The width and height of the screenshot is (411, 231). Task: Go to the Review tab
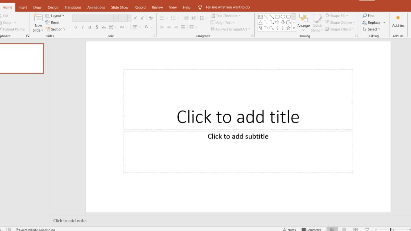tap(157, 7)
